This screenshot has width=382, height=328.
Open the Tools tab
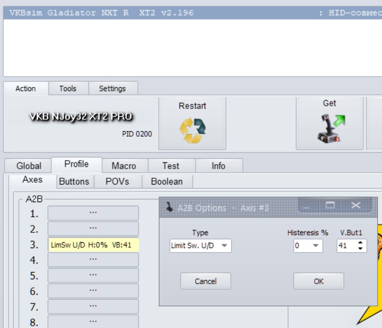68,88
